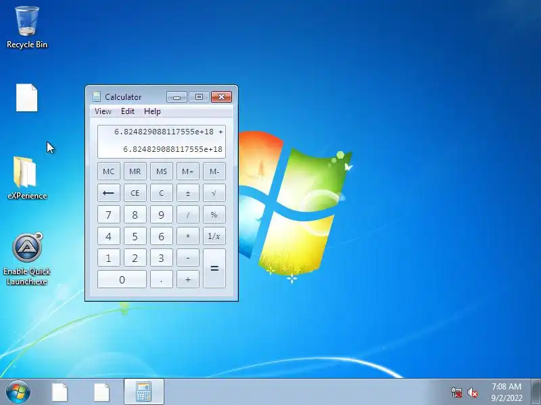Screen dimensions: 541x405
Task: Close the Calculator window
Action: 221,97
